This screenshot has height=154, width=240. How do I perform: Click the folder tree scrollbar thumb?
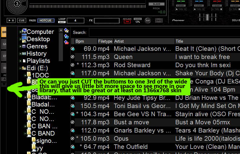coord(61,47)
